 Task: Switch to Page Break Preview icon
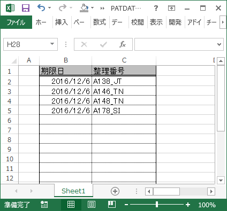112,205
